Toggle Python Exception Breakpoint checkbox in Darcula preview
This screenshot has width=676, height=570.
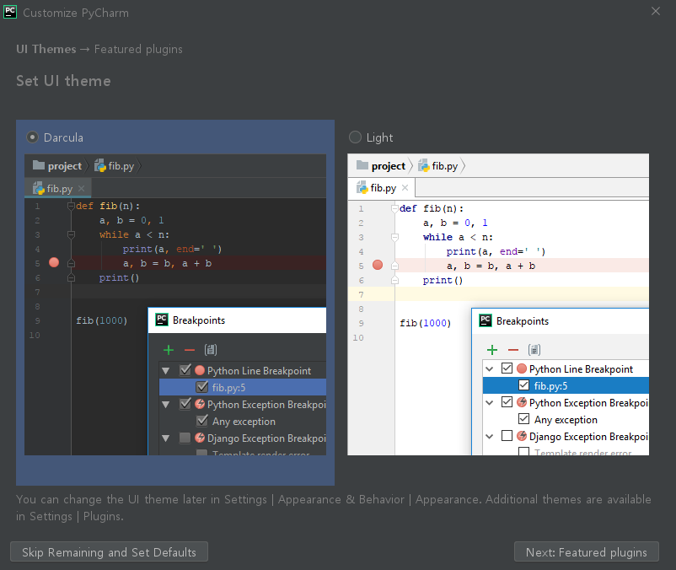coord(185,404)
